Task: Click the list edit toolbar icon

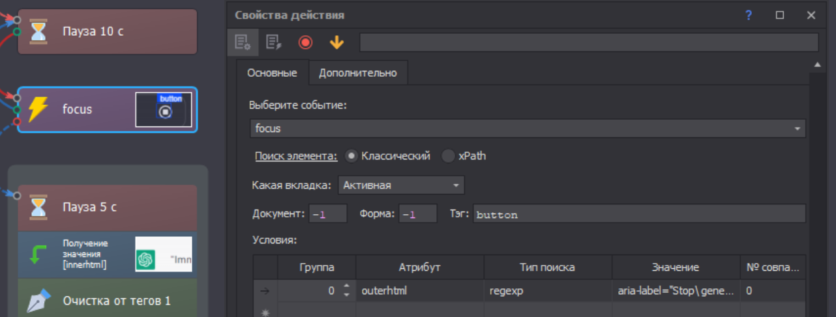Action: 274,43
